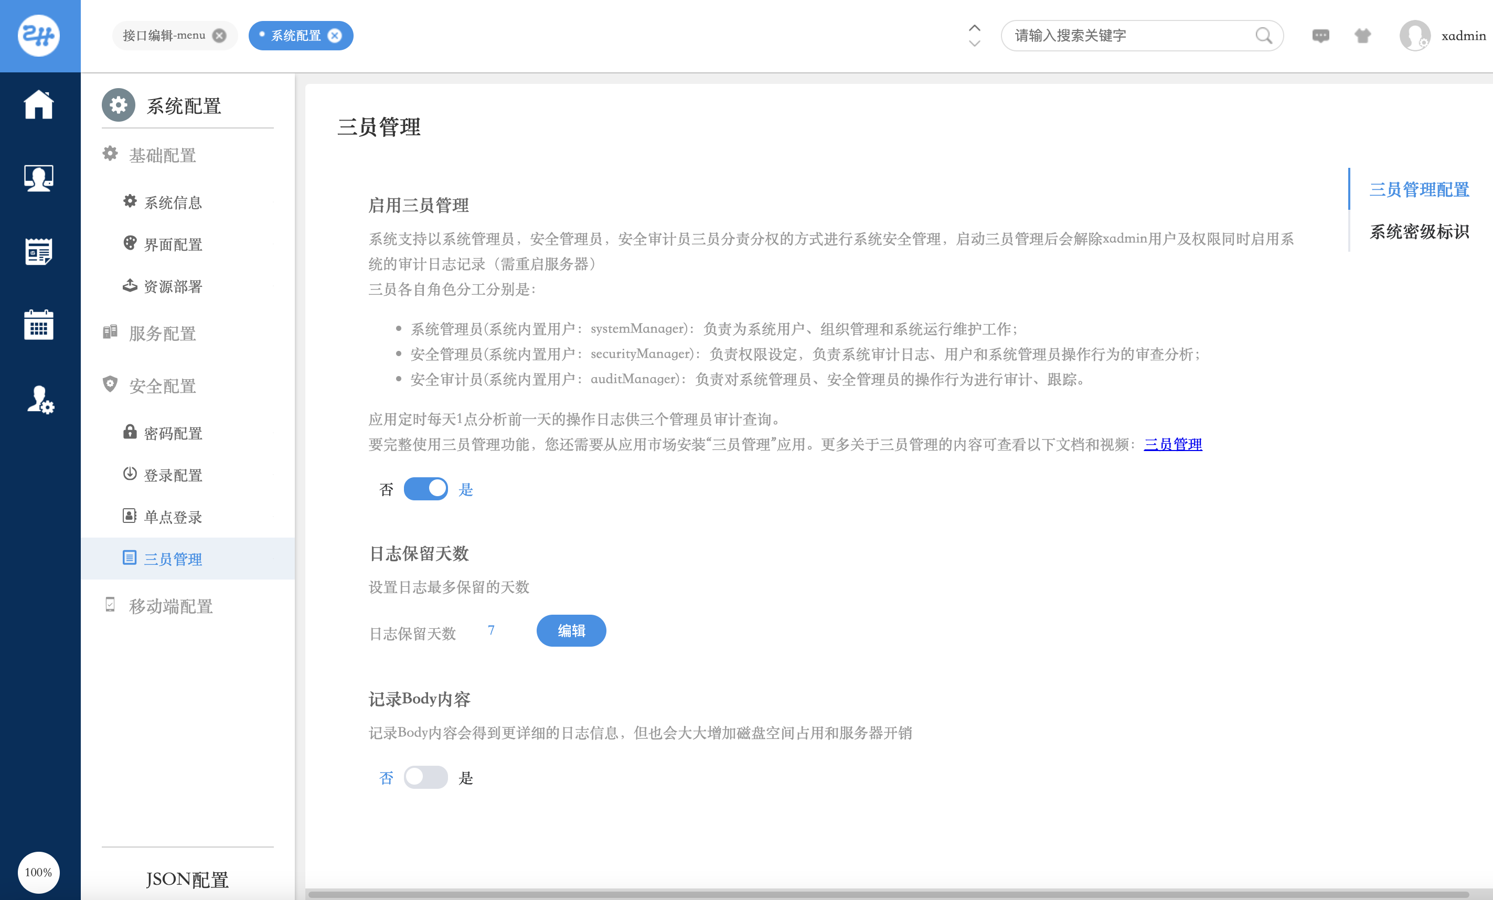1493x900 pixels.
Task: Open the notifications star icon near xadmin
Action: [x=1363, y=36]
